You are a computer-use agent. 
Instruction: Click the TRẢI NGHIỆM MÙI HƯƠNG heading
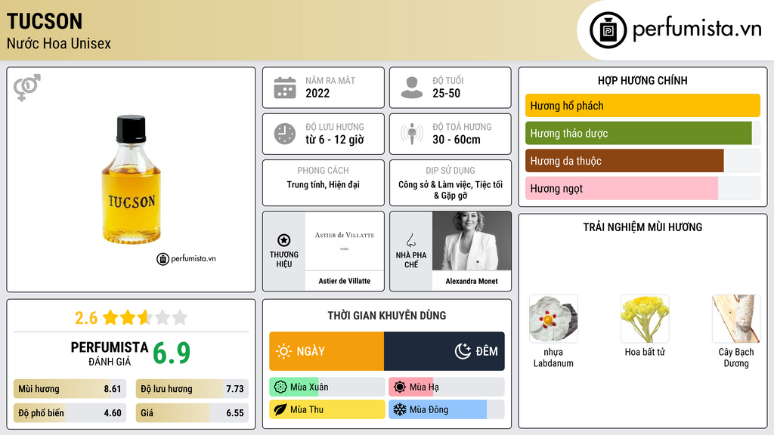tap(642, 227)
